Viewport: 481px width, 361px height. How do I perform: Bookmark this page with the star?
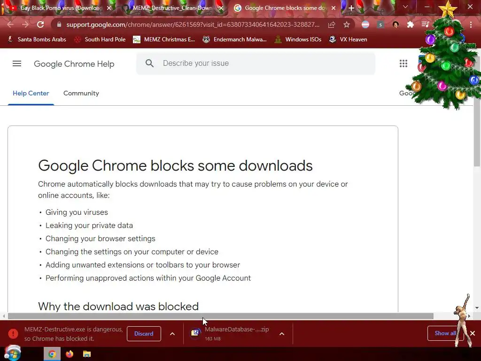(x=347, y=24)
